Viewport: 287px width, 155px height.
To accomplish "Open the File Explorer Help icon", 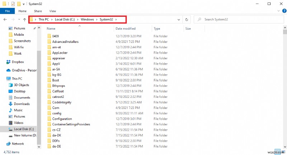I will coord(284,11).
